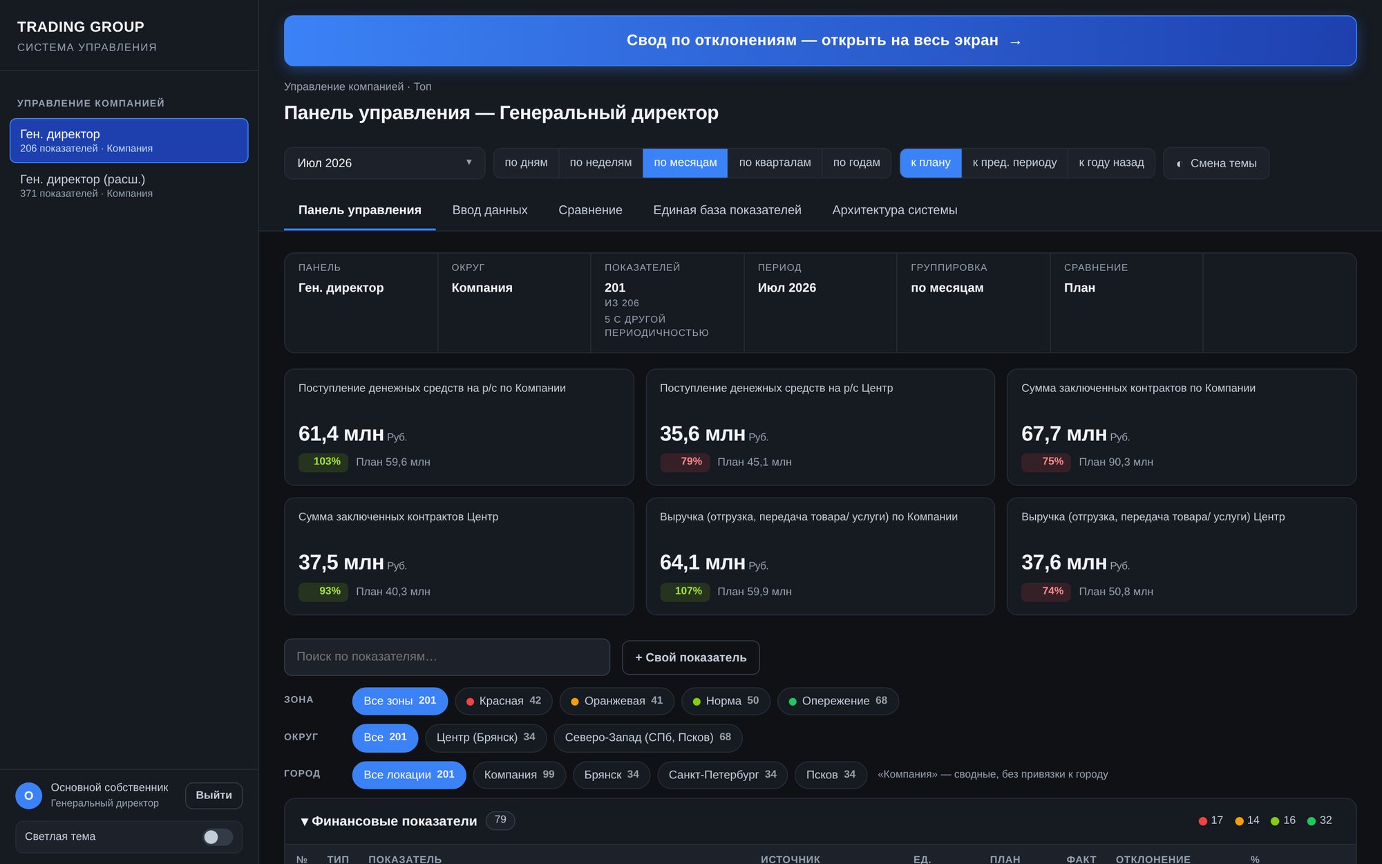Screen dimensions: 1382x864
Task: Select grouping по годам
Action: point(856,163)
